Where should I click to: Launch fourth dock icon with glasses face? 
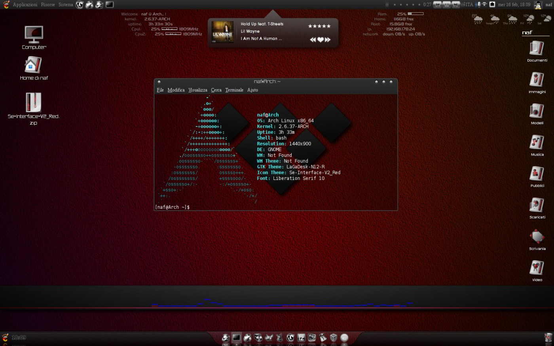pos(258,338)
